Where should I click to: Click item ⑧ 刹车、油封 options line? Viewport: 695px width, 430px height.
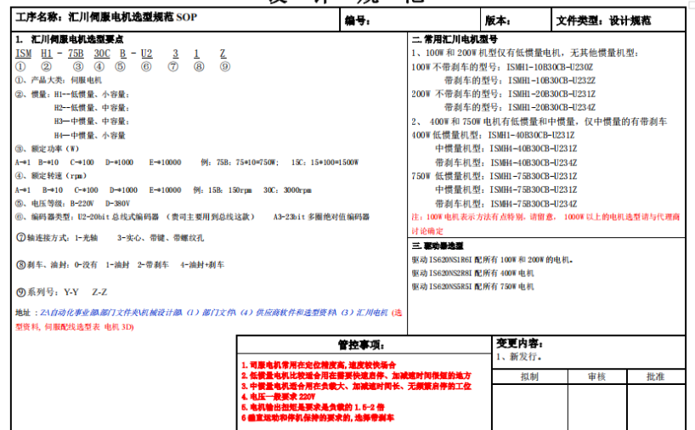tap(119, 265)
